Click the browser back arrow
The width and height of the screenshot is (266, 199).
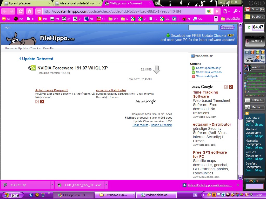pos(5,11)
